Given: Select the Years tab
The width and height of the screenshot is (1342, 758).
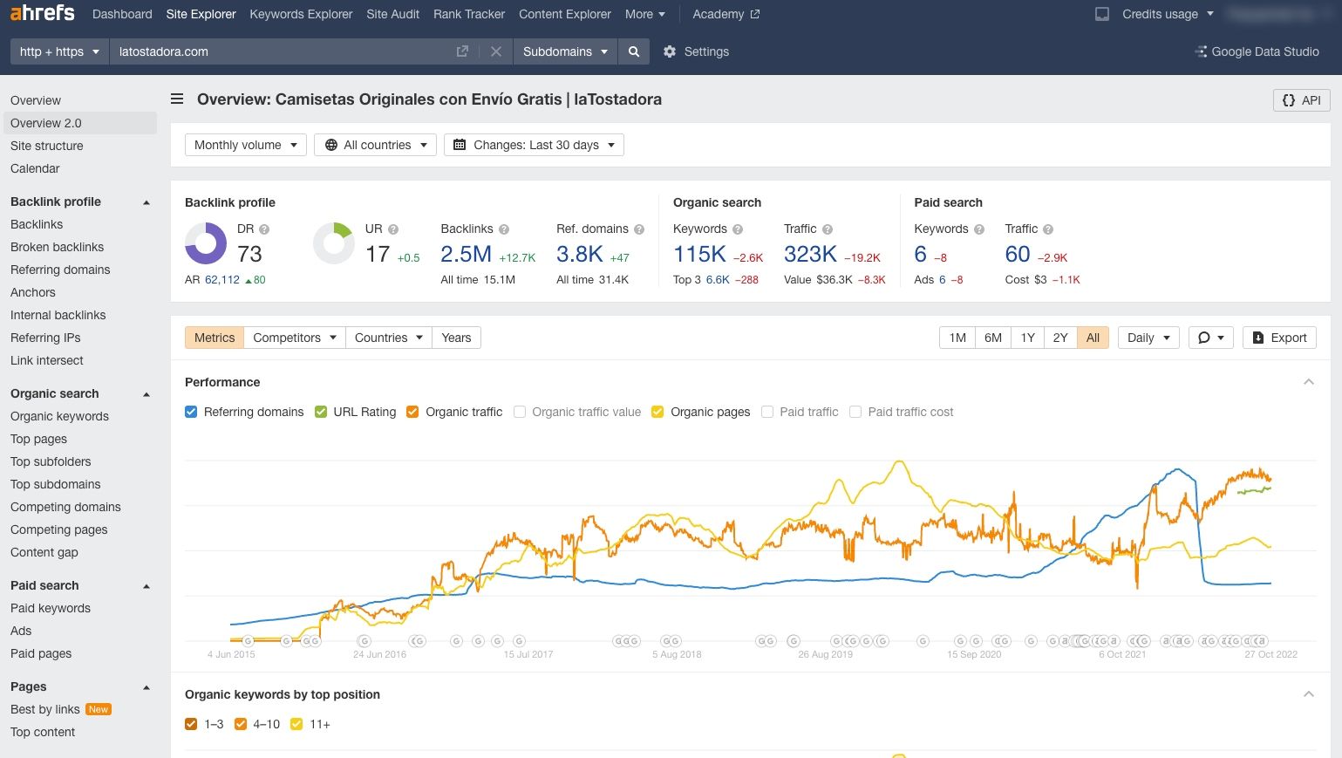Looking at the screenshot, I should point(456,338).
